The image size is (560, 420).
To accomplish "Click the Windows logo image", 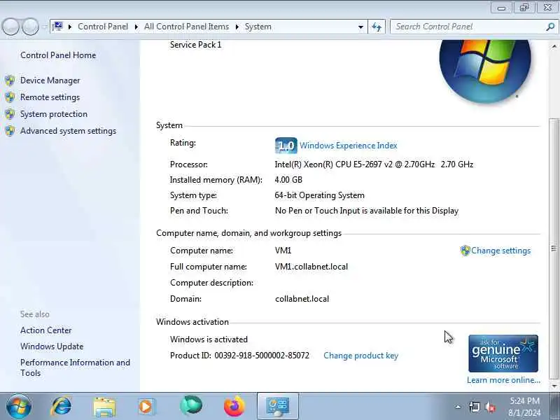I will click(485, 71).
